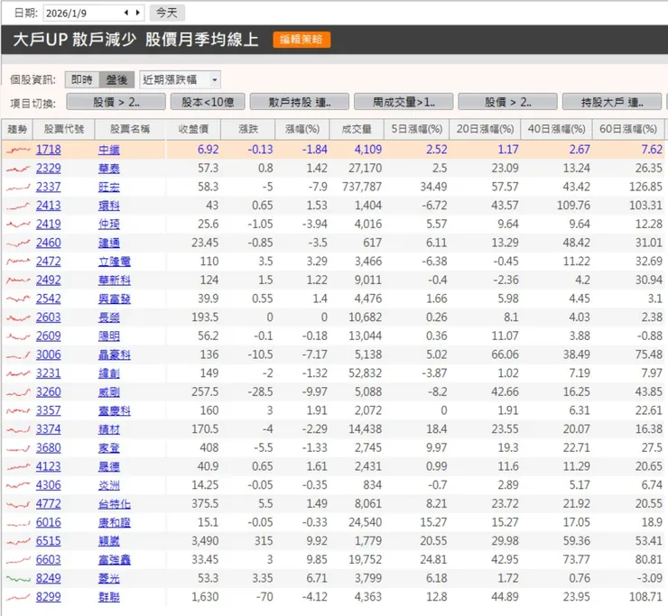This screenshot has height=616, width=668.
Task: Select the 持股大戶 連.. filter tab
Action: pyautogui.click(x=612, y=102)
